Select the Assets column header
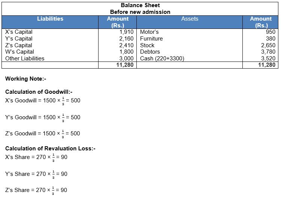This screenshot has width=281, height=198. pyautogui.click(x=190, y=19)
